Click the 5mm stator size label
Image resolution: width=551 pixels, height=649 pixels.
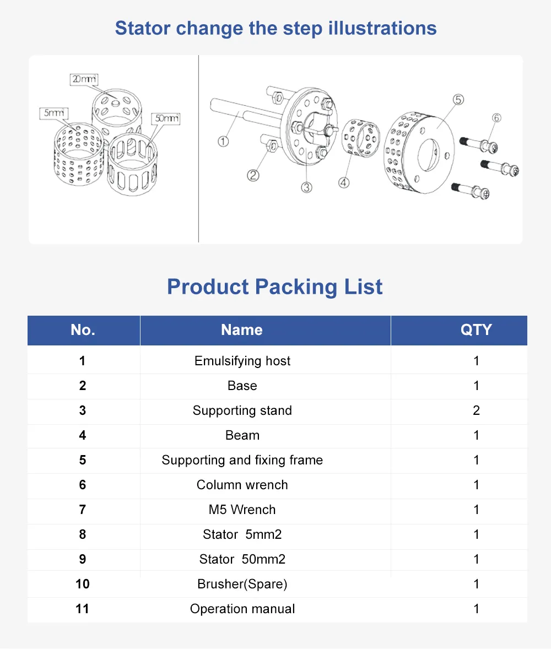pos(53,113)
